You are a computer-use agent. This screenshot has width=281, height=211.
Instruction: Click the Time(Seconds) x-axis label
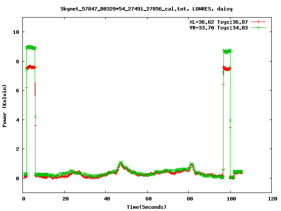tap(146, 207)
